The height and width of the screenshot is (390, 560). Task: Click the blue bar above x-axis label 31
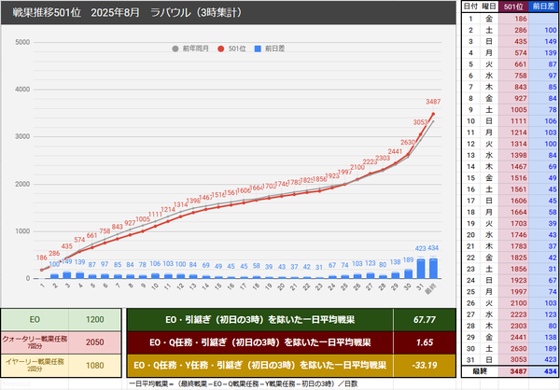[421, 269]
